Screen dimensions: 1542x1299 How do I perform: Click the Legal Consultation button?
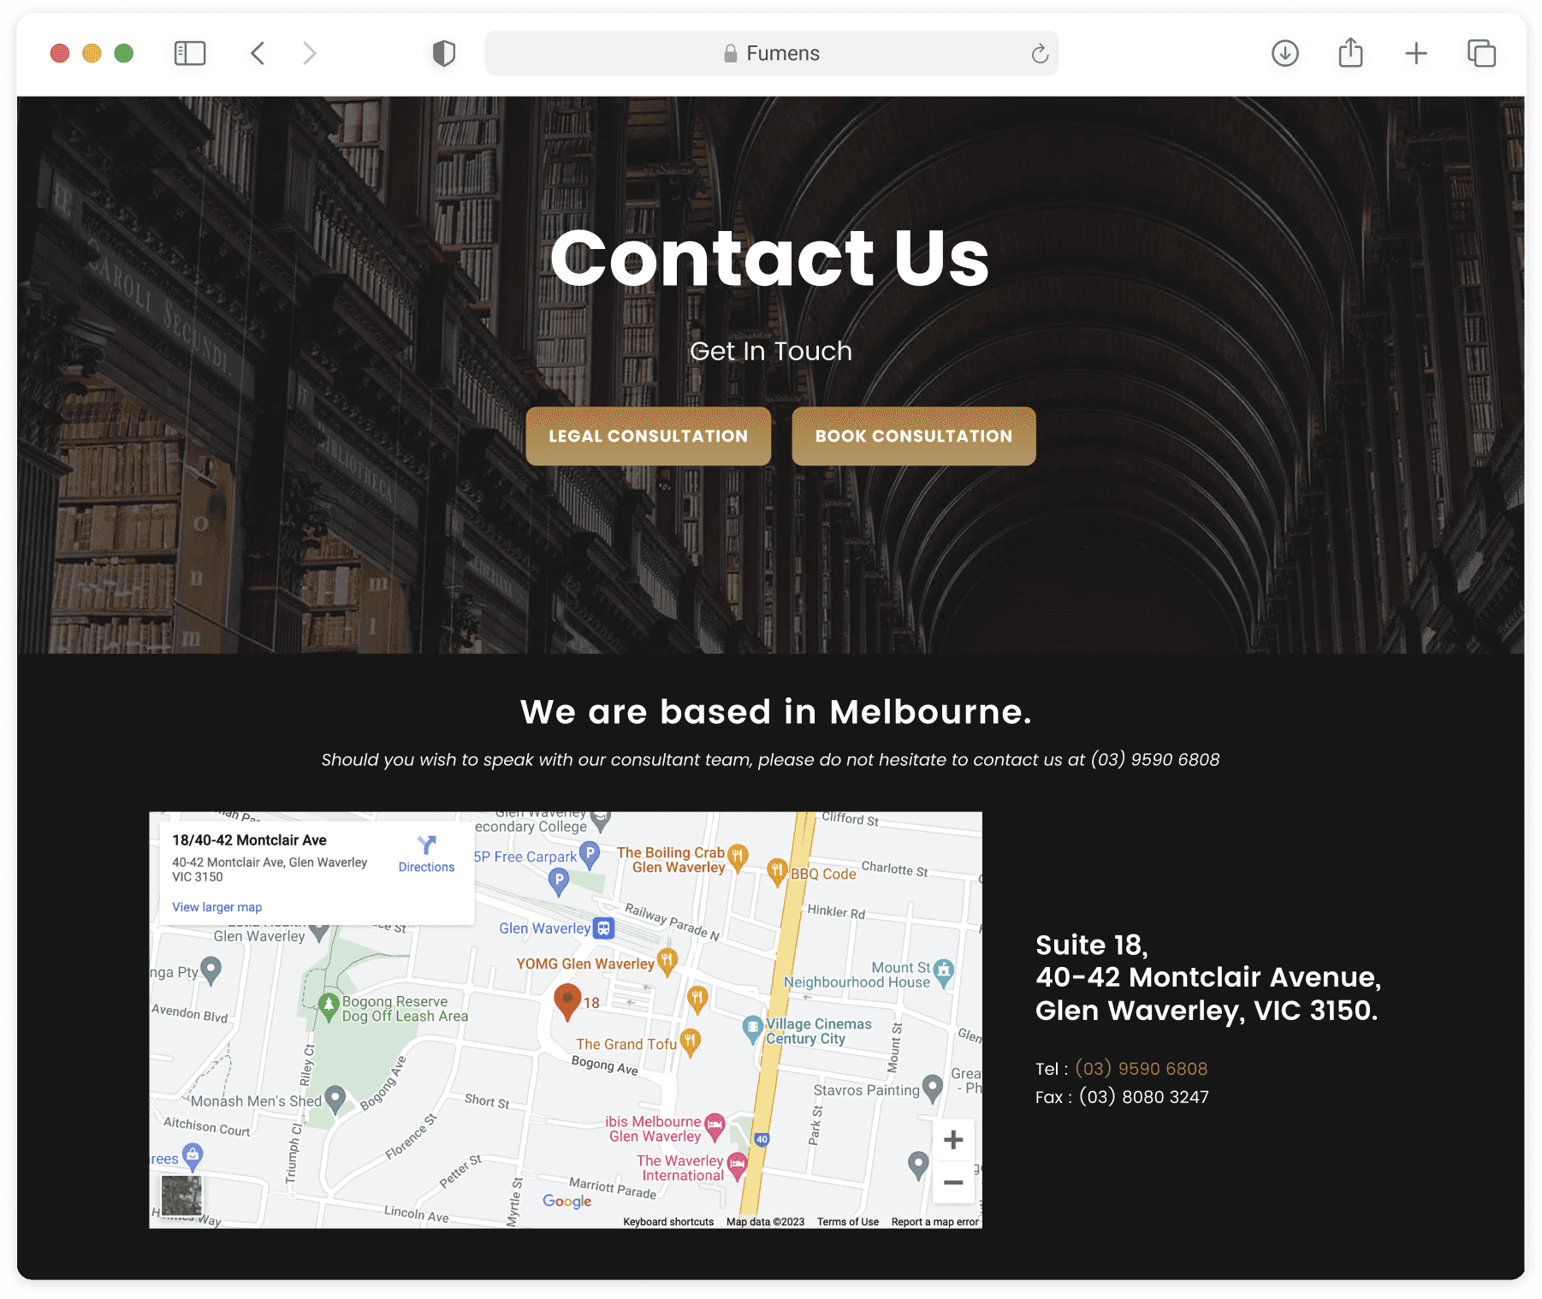click(x=648, y=436)
